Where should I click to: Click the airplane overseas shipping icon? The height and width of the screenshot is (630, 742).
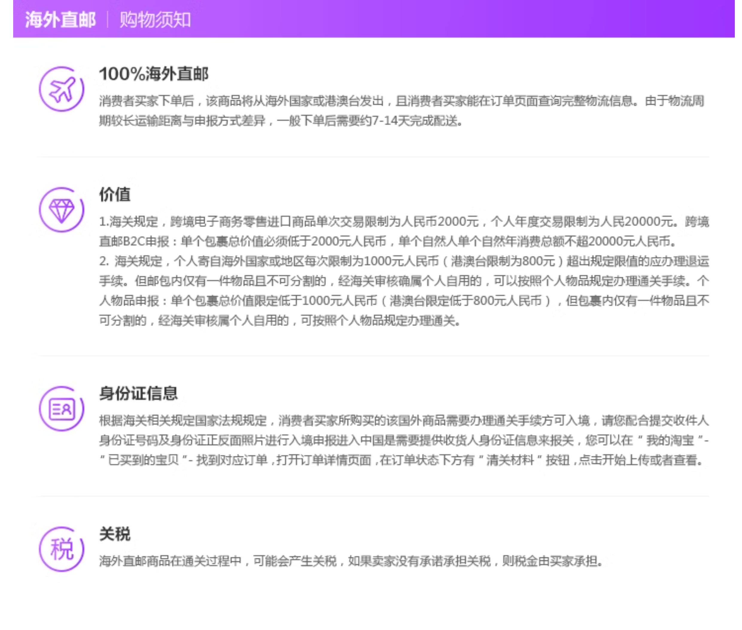pos(61,89)
